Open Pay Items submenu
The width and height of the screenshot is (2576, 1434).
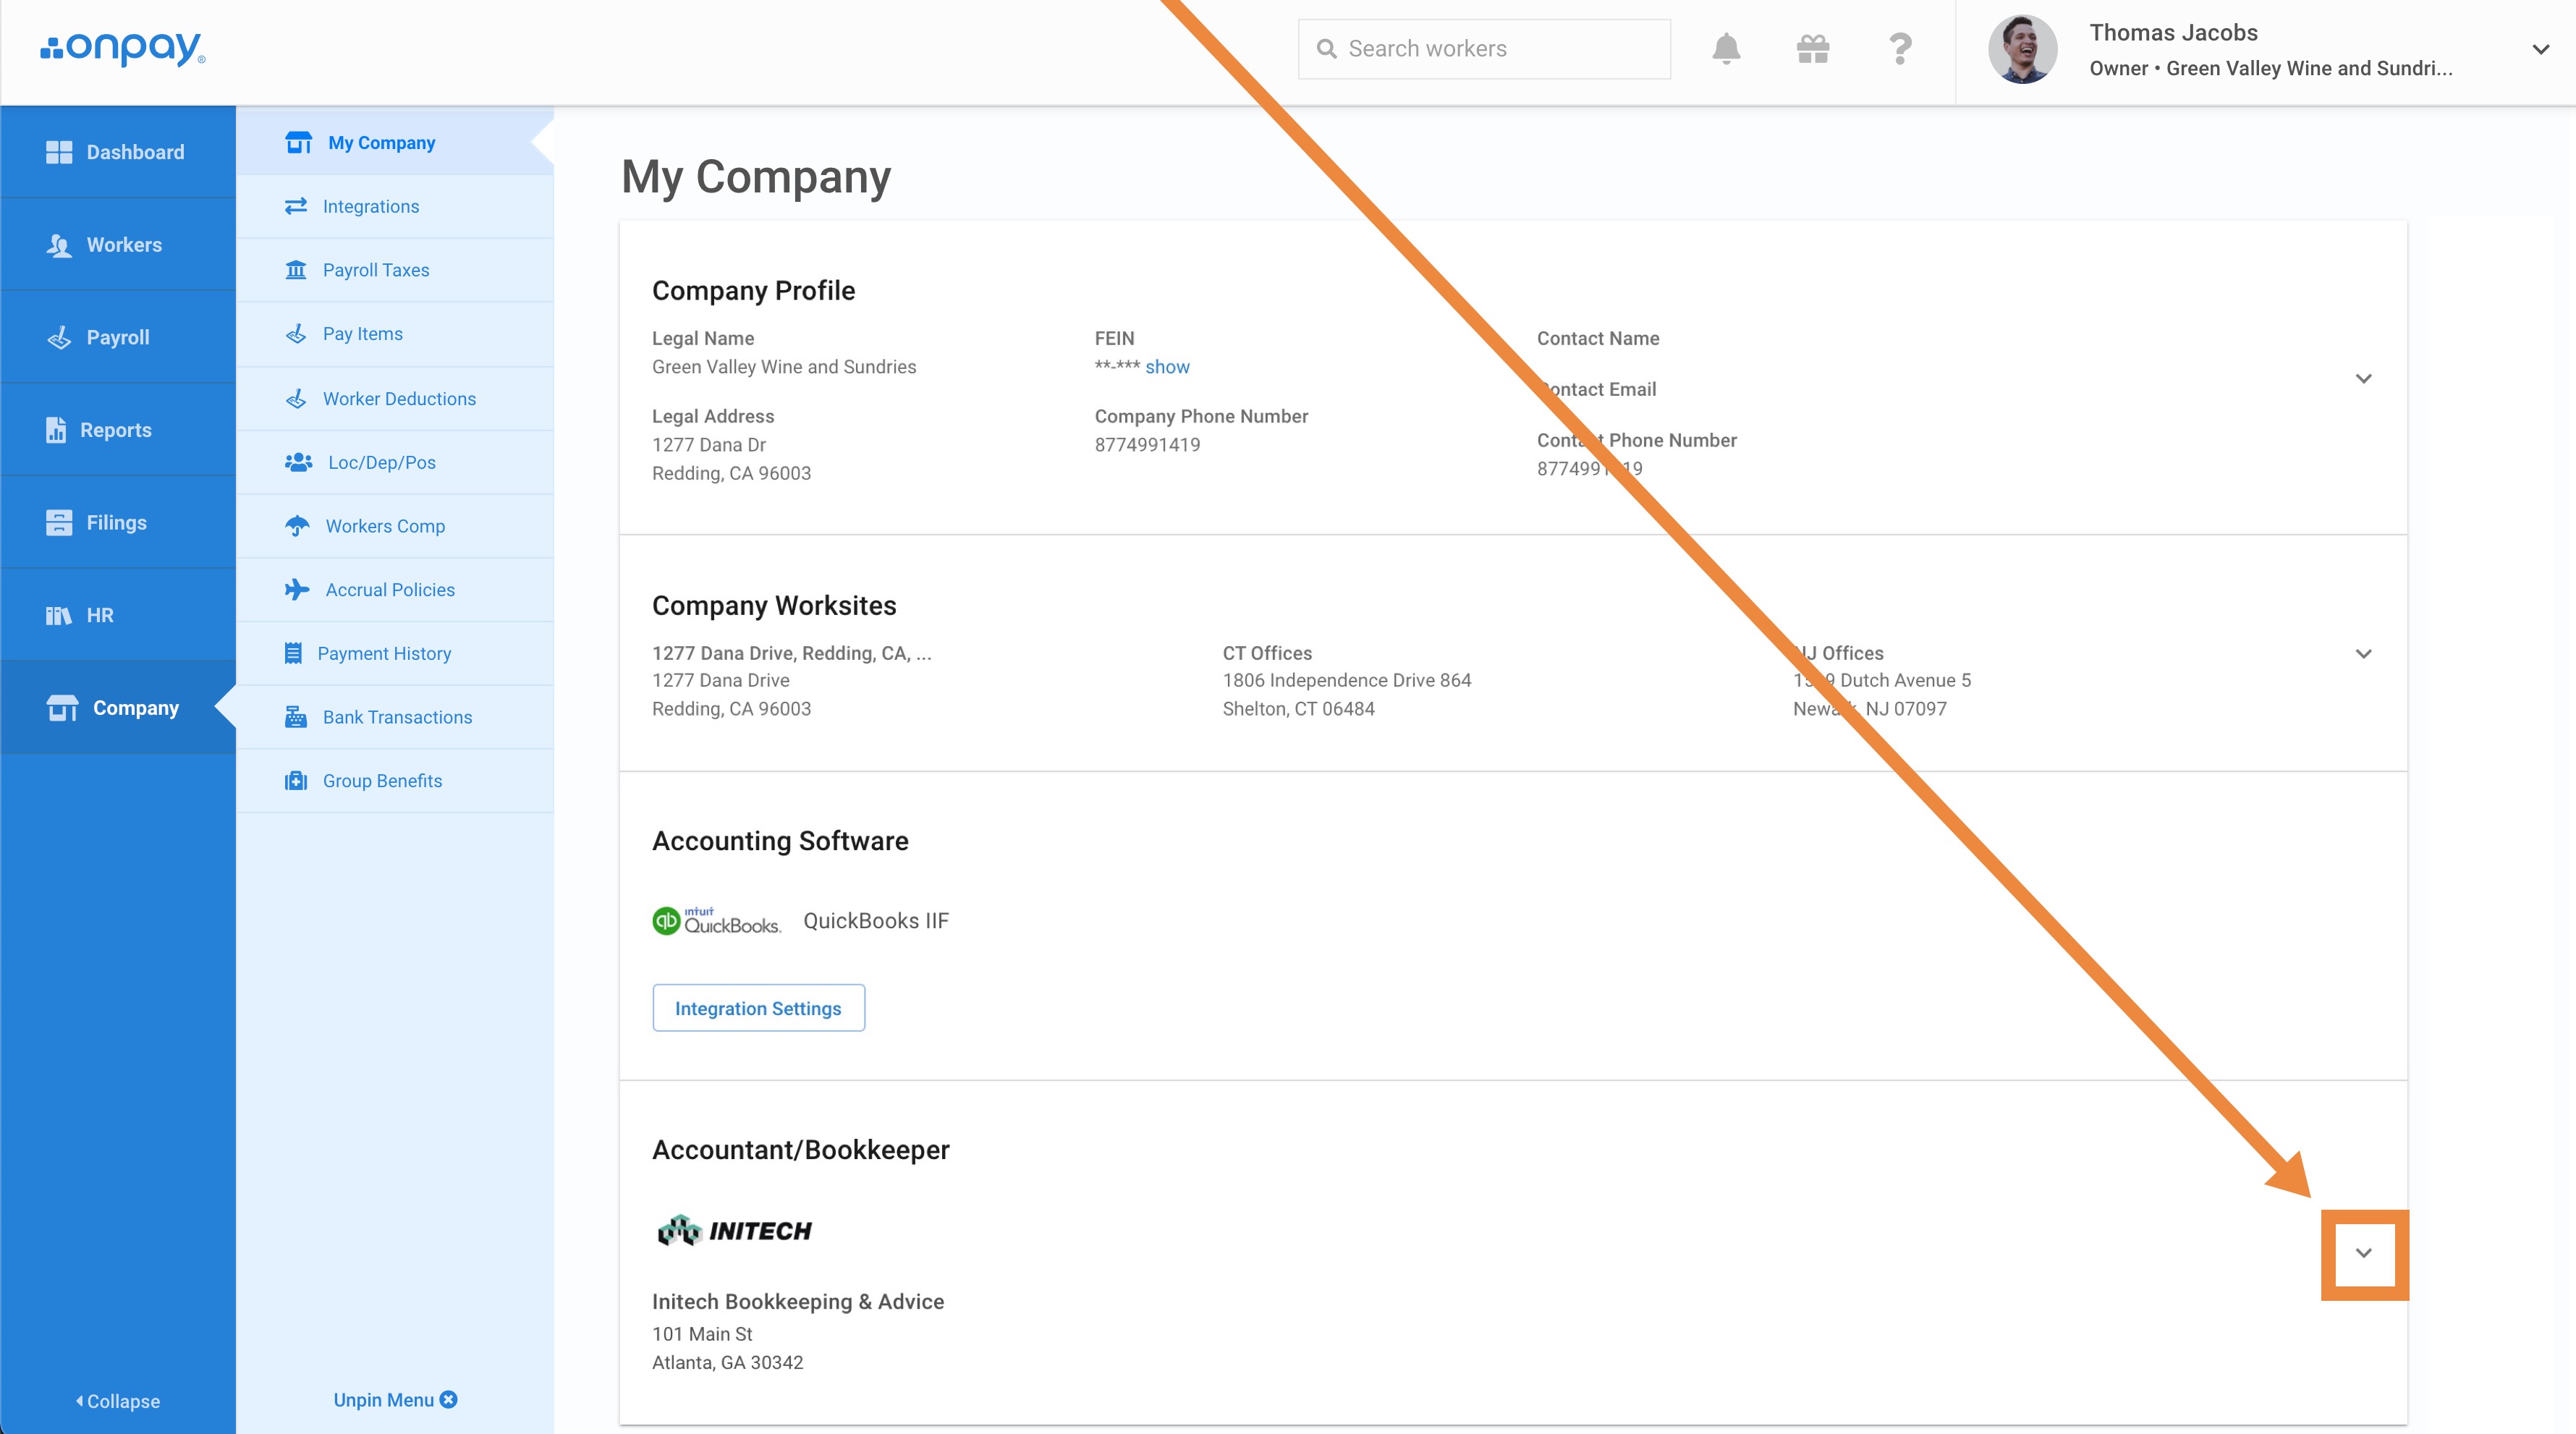pos(395,334)
